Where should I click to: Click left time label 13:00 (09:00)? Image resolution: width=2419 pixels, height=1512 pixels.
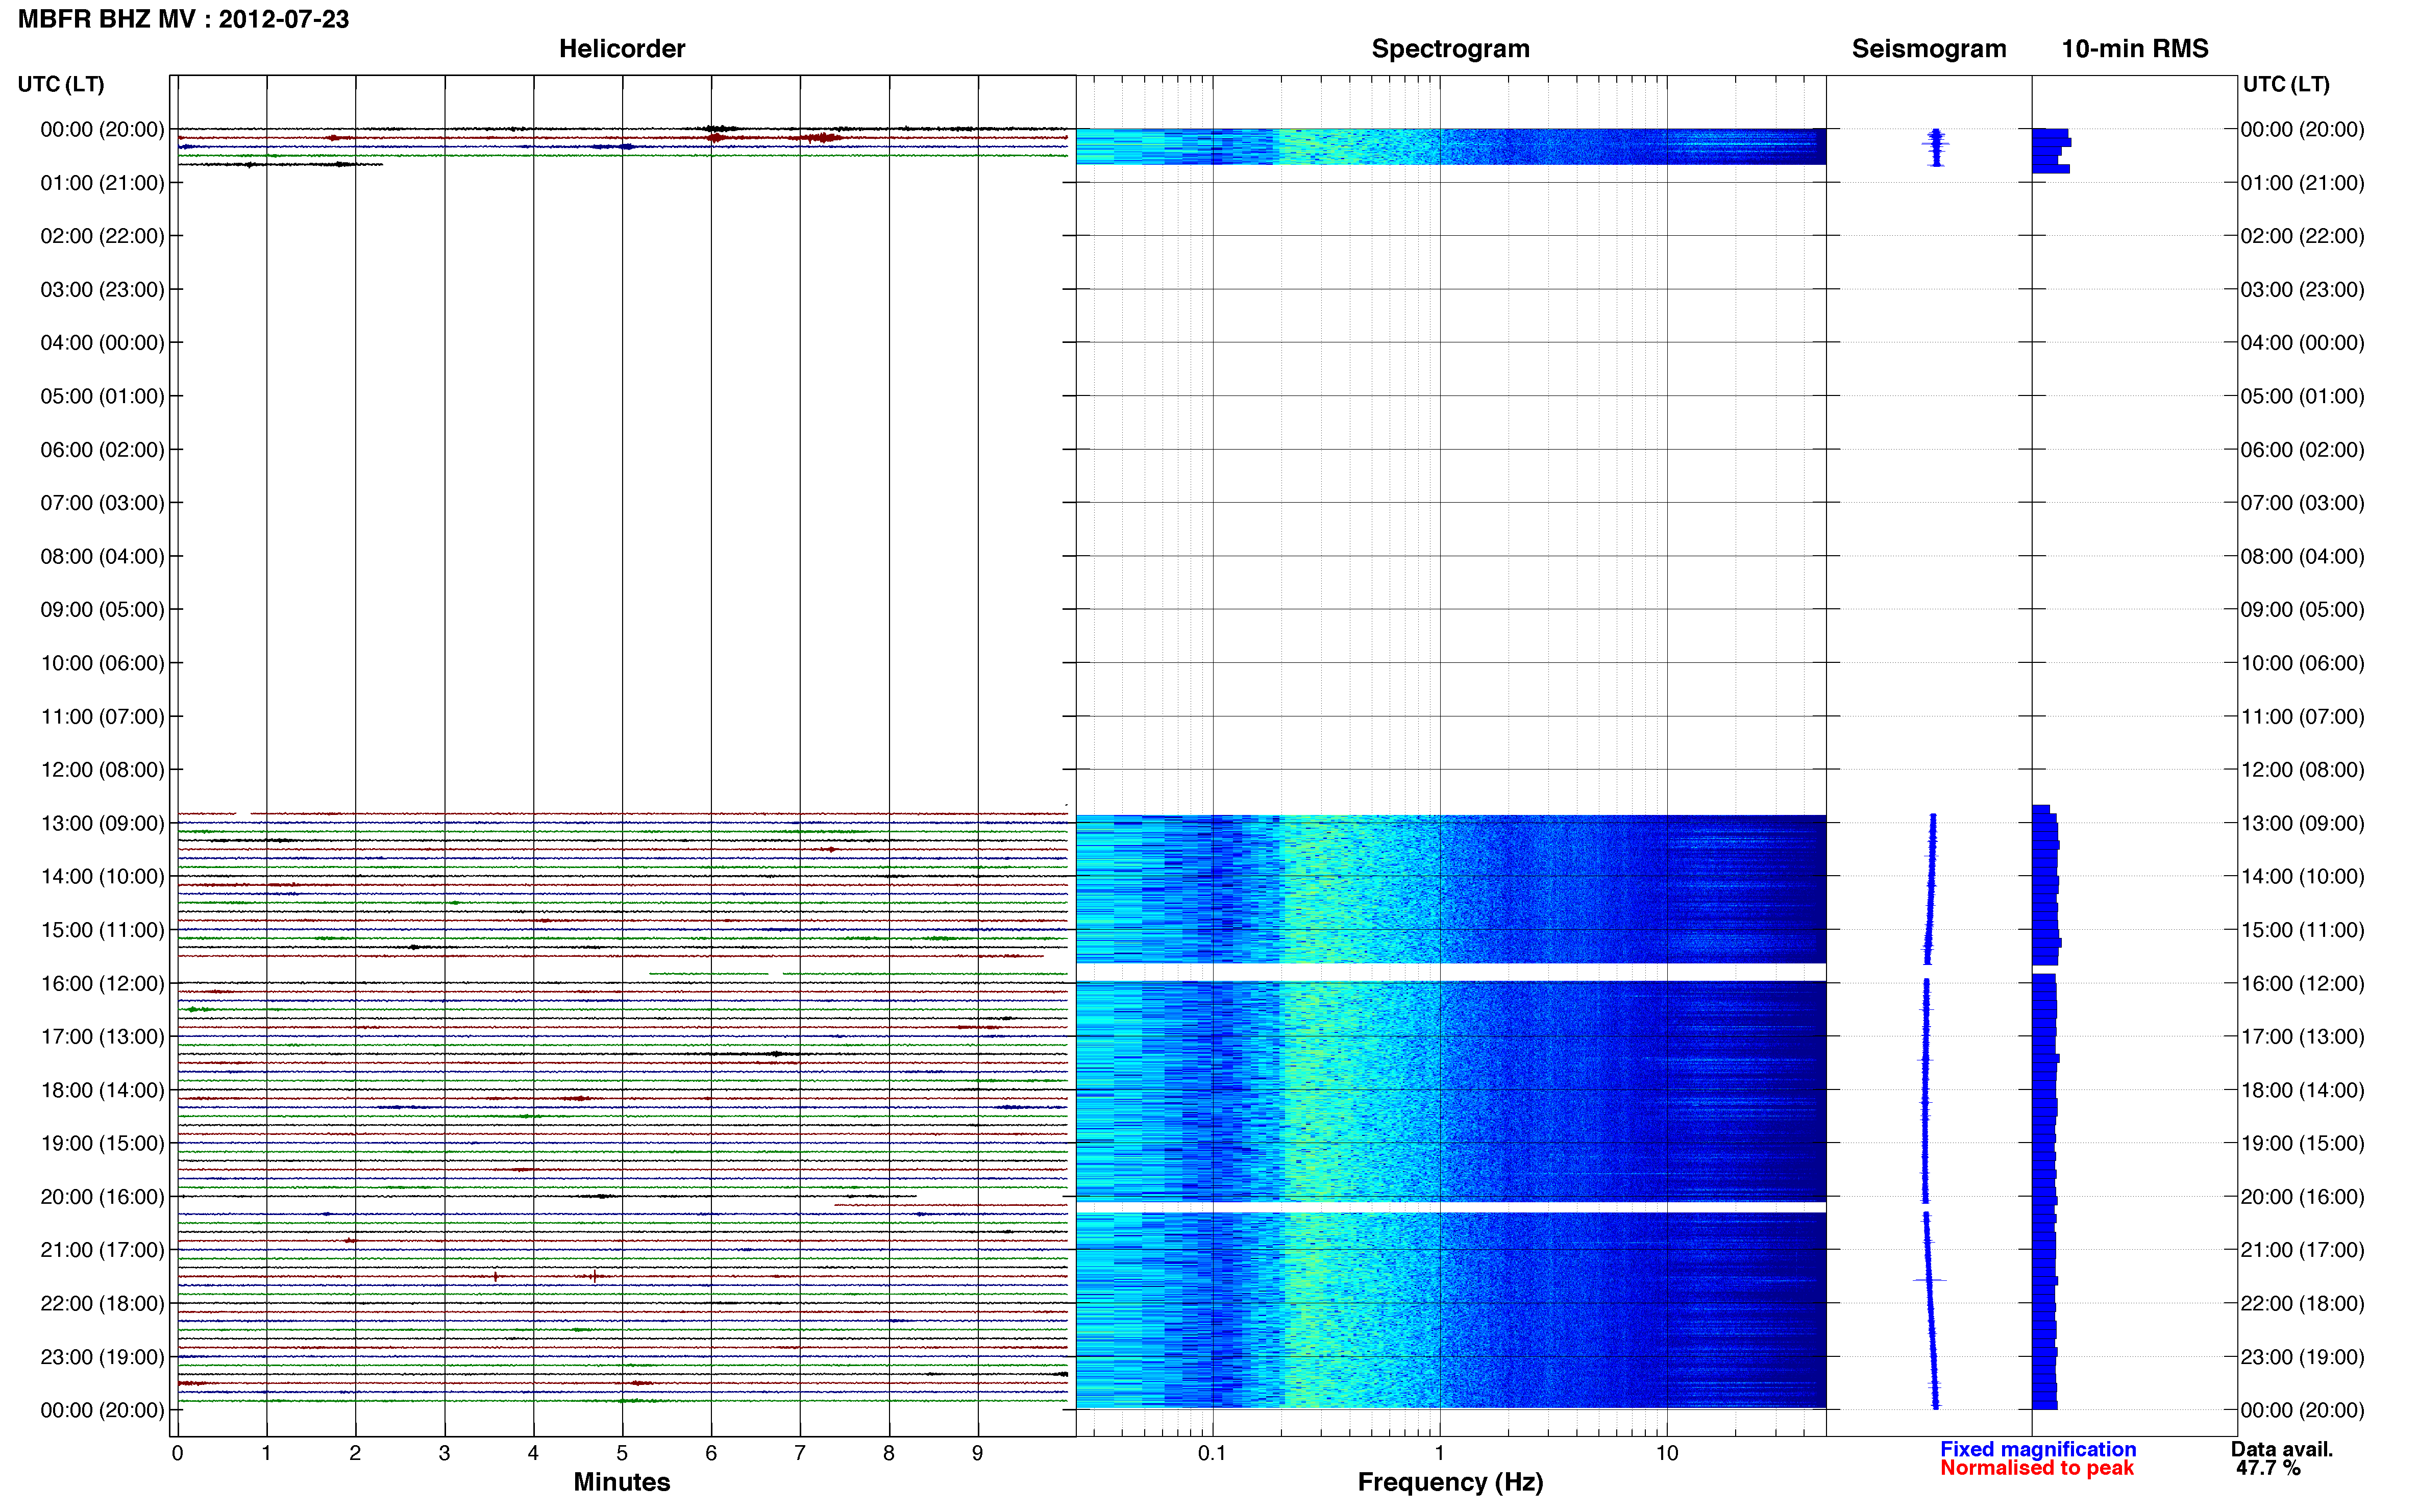(102, 823)
